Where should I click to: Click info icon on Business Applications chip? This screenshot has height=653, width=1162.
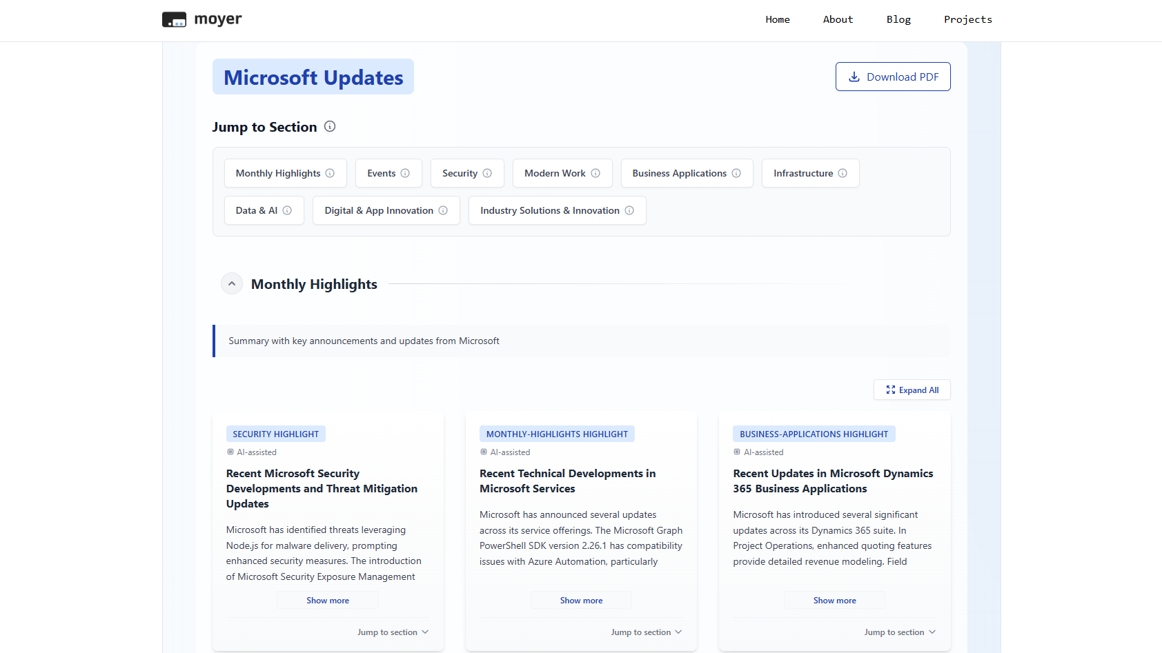coord(736,173)
